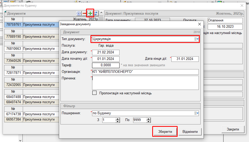Close the Документи по будинку window
Screen dimensions: 249x142
[x=242, y=6]
